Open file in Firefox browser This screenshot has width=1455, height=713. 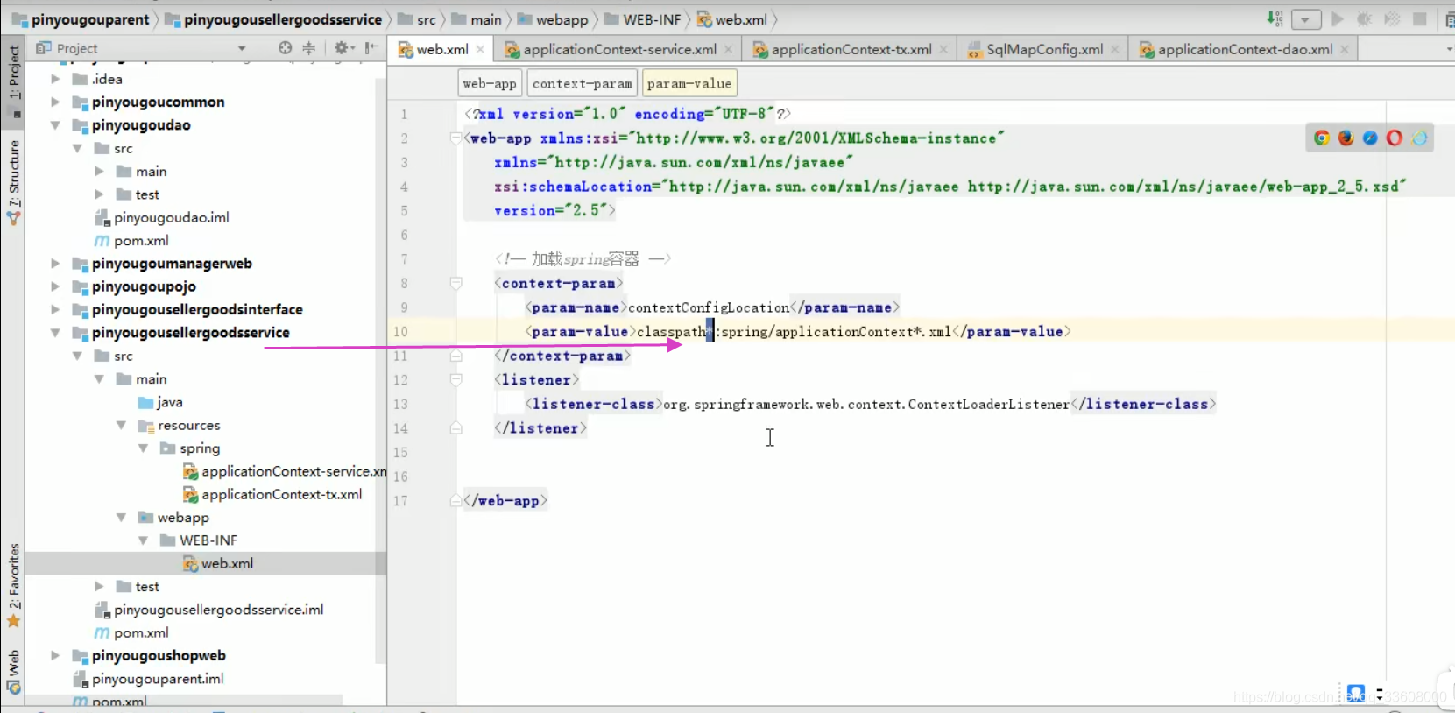pyautogui.click(x=1346, y=138)
